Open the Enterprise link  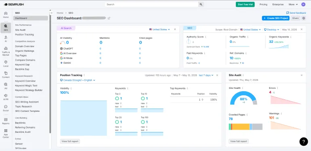click(x=278, y=4)
